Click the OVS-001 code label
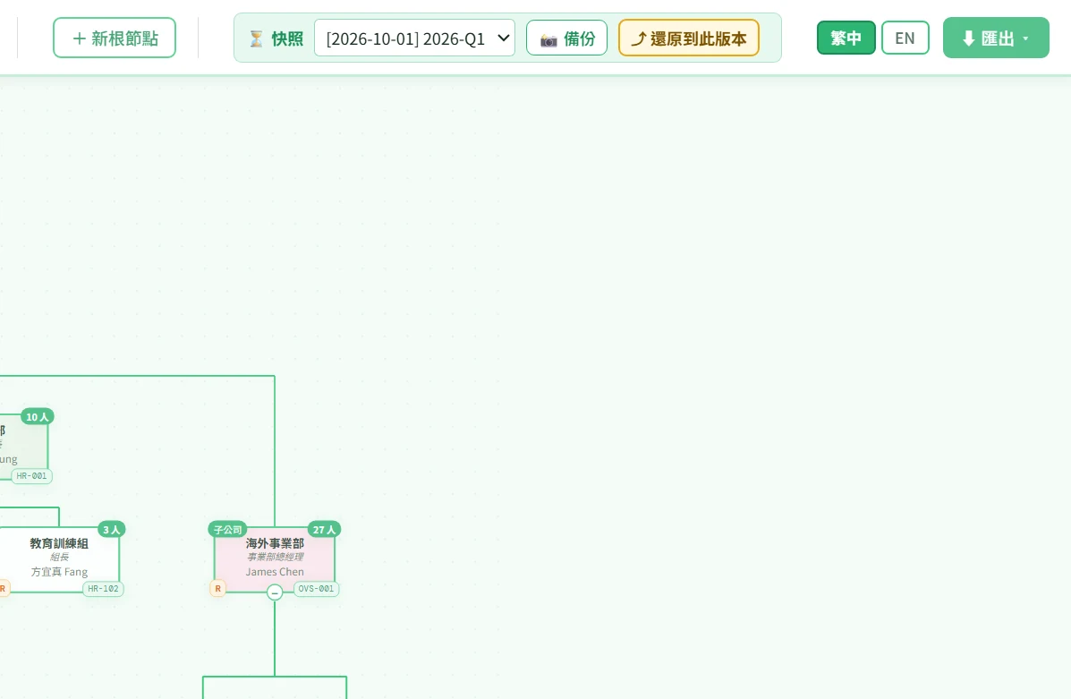 [316, 588]
